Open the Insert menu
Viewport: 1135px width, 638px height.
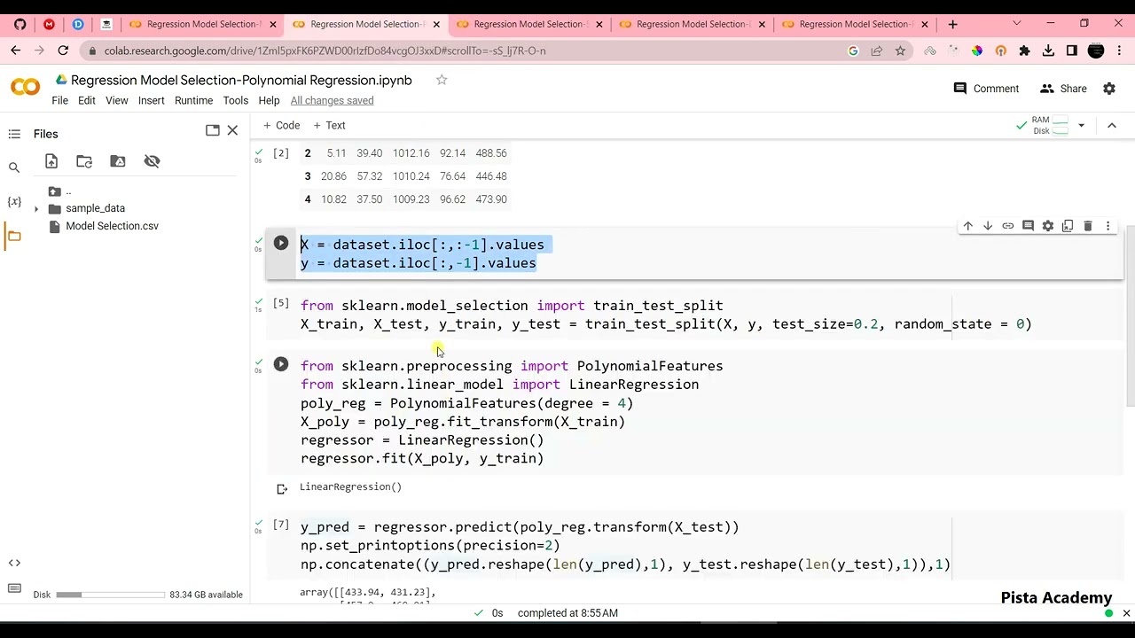tap(152, 100)
